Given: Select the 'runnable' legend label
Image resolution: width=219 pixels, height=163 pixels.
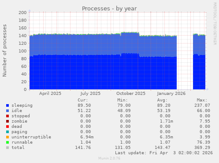Looking at the screenshot, I should point(22,142).
